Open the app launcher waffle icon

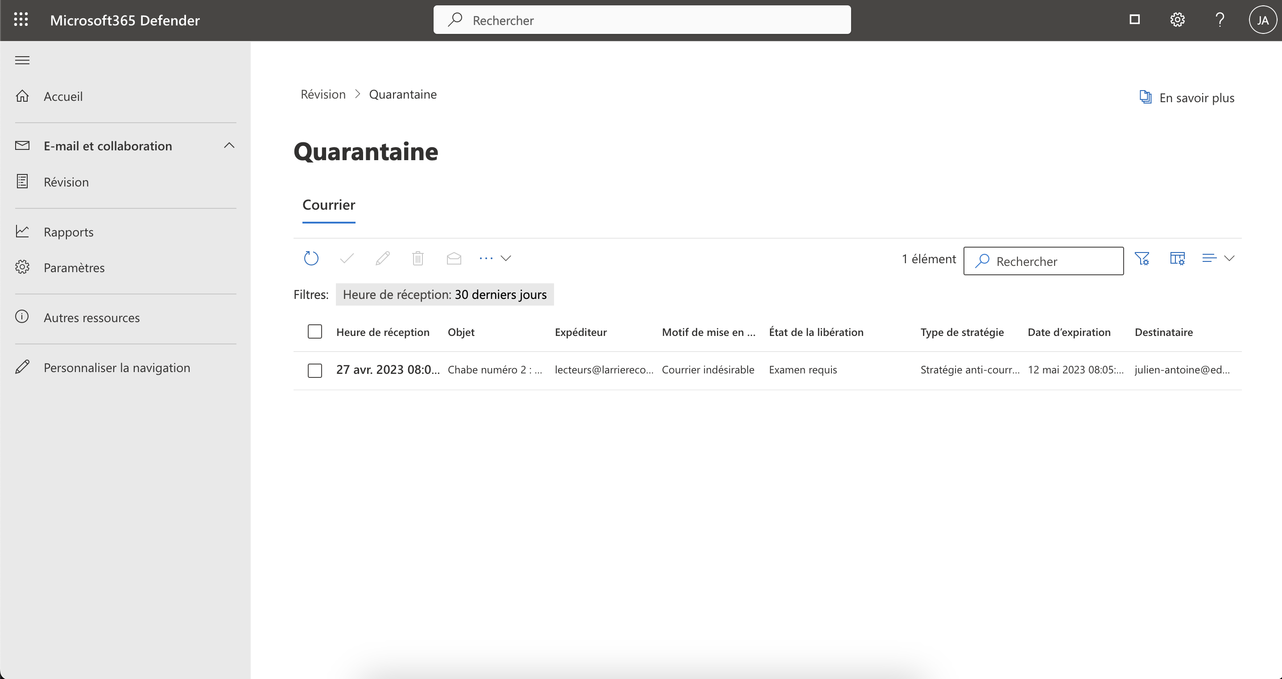tap(21, 20)
